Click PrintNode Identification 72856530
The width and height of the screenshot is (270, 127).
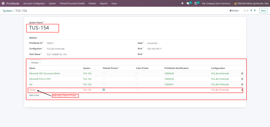[x=169, y=79]
